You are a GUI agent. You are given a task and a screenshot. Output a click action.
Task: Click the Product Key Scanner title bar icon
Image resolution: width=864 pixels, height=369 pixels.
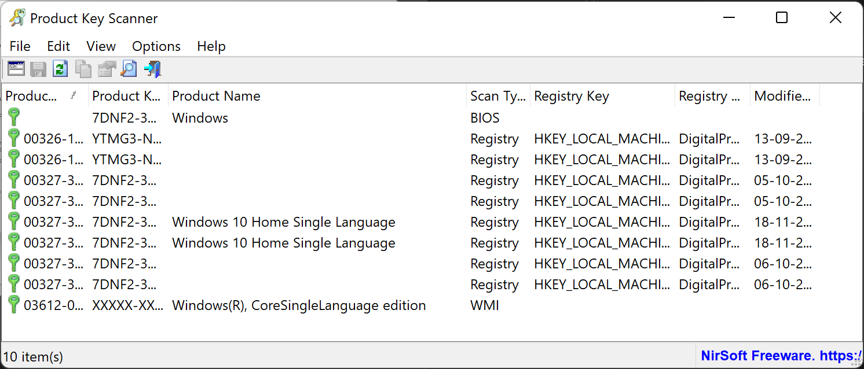coord(17,18)
